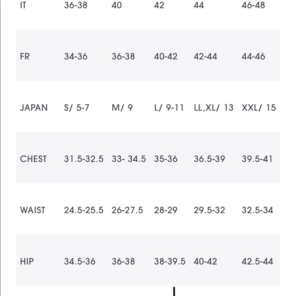Image resolution: width=296 pixels, height=296 pixels.
Task: Click the CHEST row label
Action: tap(33, 159)
